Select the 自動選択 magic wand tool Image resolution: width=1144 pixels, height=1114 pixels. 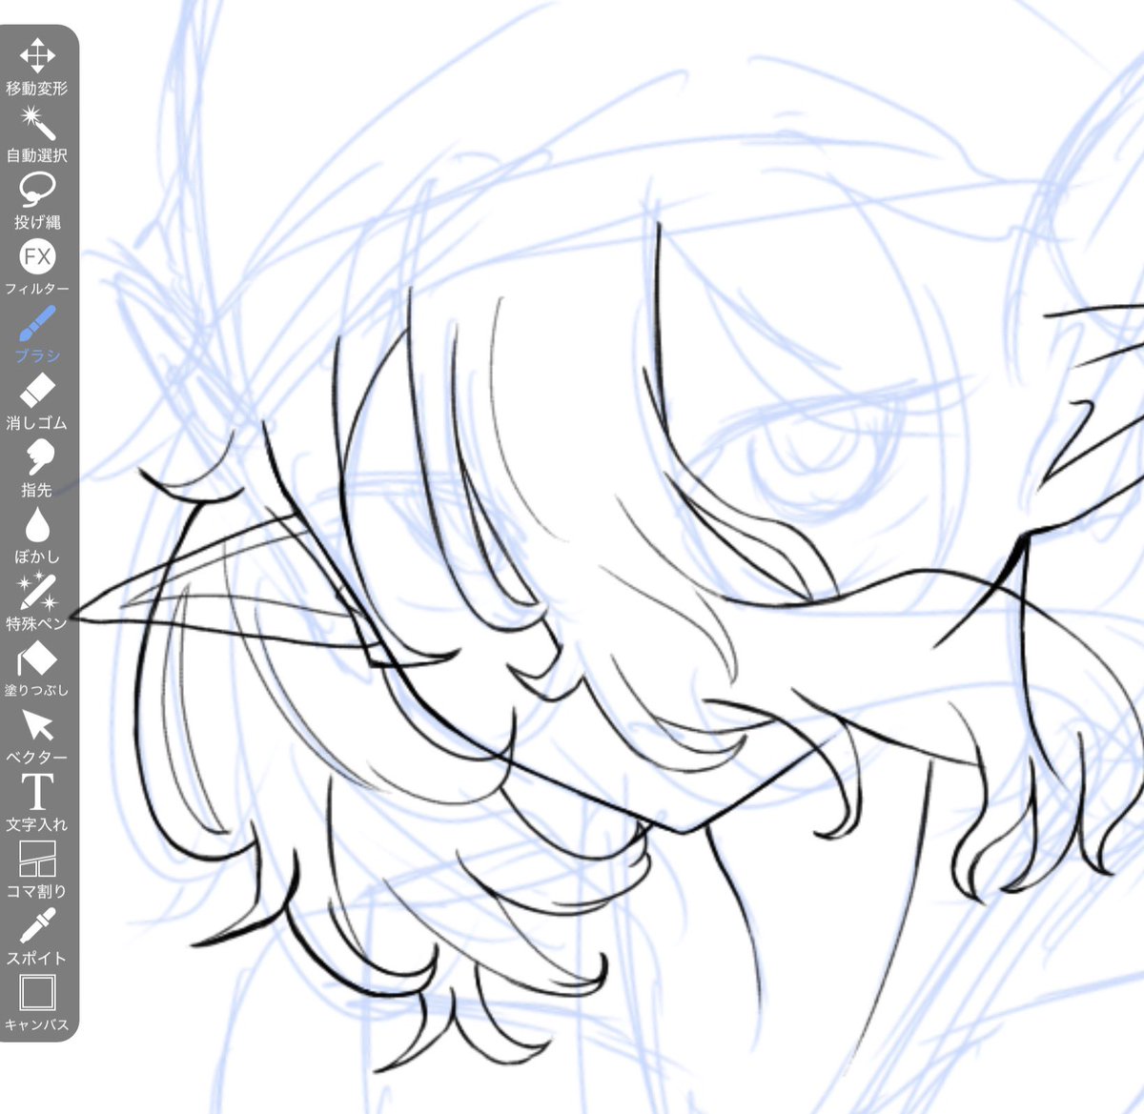tap(37, 133)
